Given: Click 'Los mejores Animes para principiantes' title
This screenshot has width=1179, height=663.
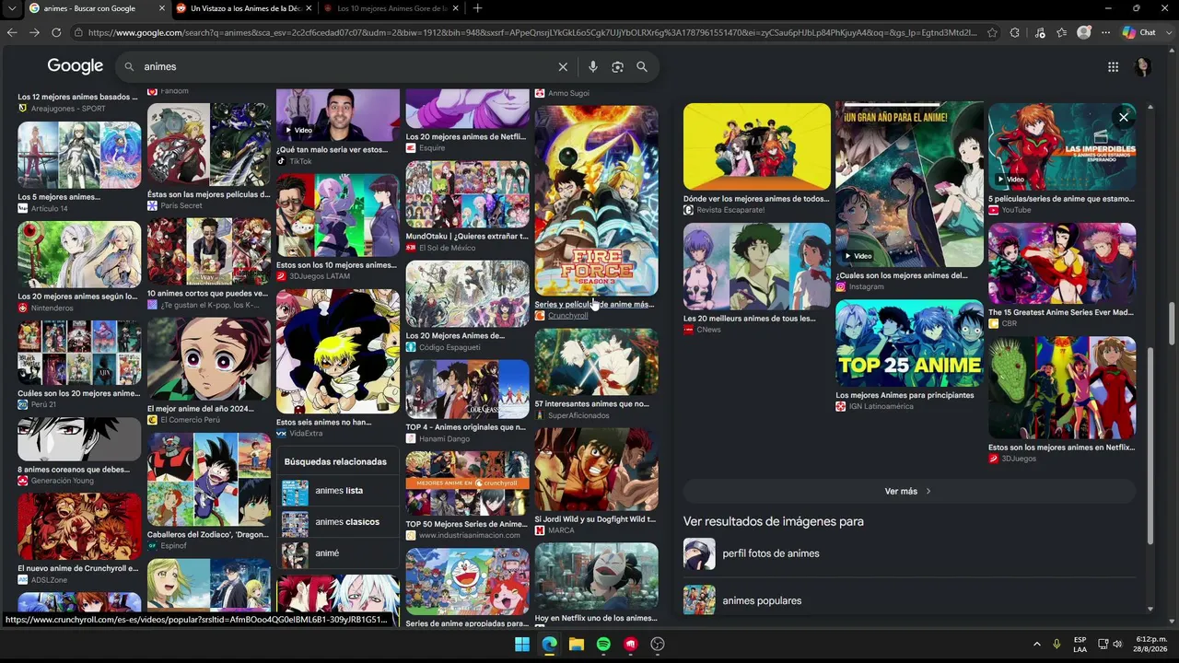Looking at the screenshot, I should (x=905, y=395).
